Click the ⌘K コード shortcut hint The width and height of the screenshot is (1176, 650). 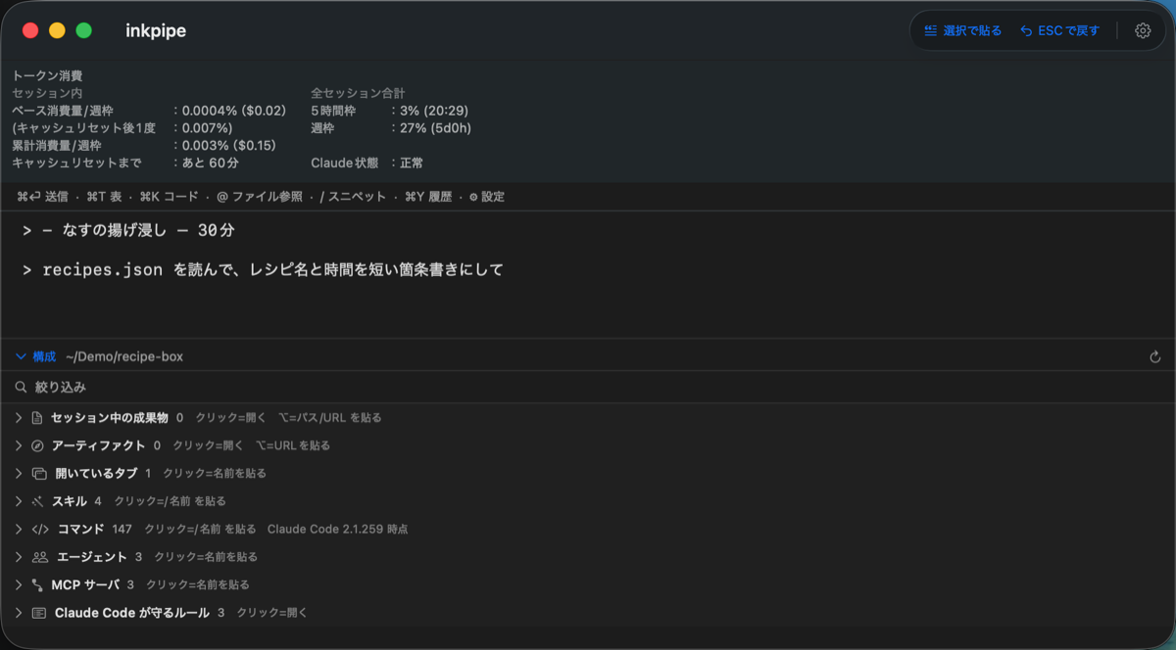click(169, 197)
